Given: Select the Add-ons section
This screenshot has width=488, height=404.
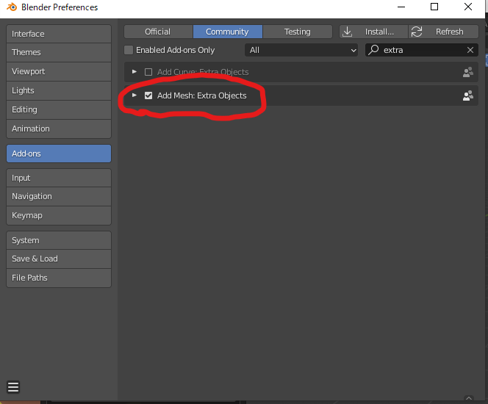Looking at the screenshot, I should coord(59,154).
